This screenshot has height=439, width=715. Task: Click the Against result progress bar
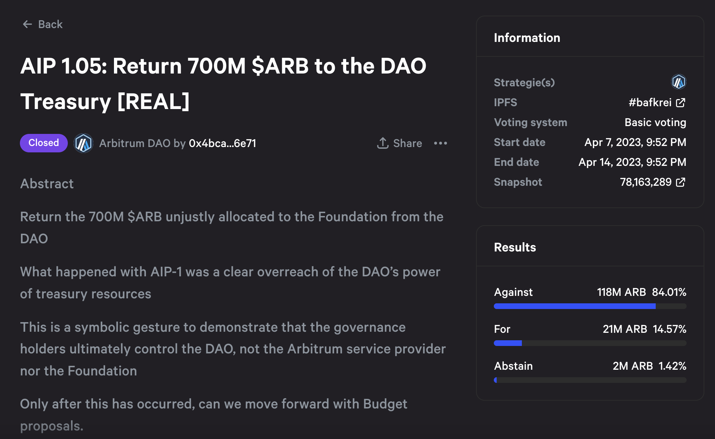pyautogui.click(x=590, y=306)
